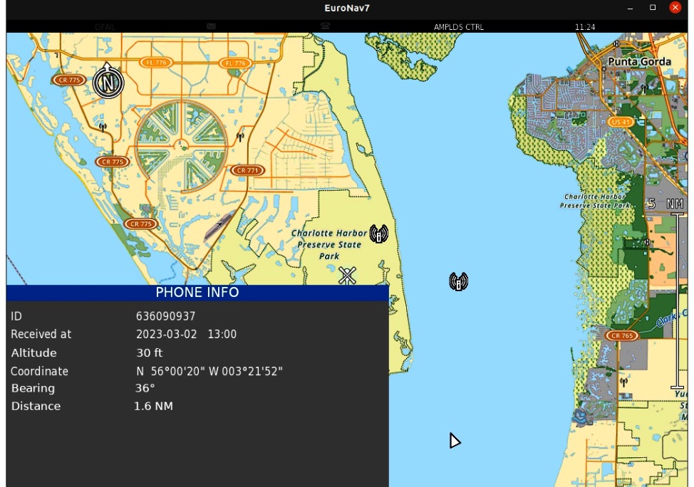Click the airport runway symbol on map
This screenshot has height=487, width=694.
pyautogui.click(x=218, y=224)
